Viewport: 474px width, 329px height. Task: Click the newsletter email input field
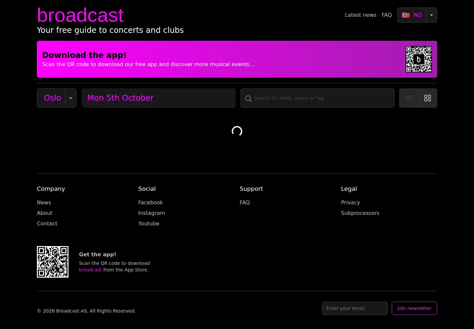tap(355, 308)
